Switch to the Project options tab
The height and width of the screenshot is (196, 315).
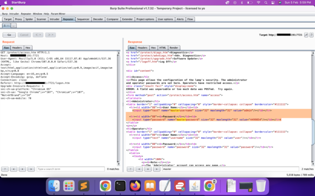click(145, 19)
